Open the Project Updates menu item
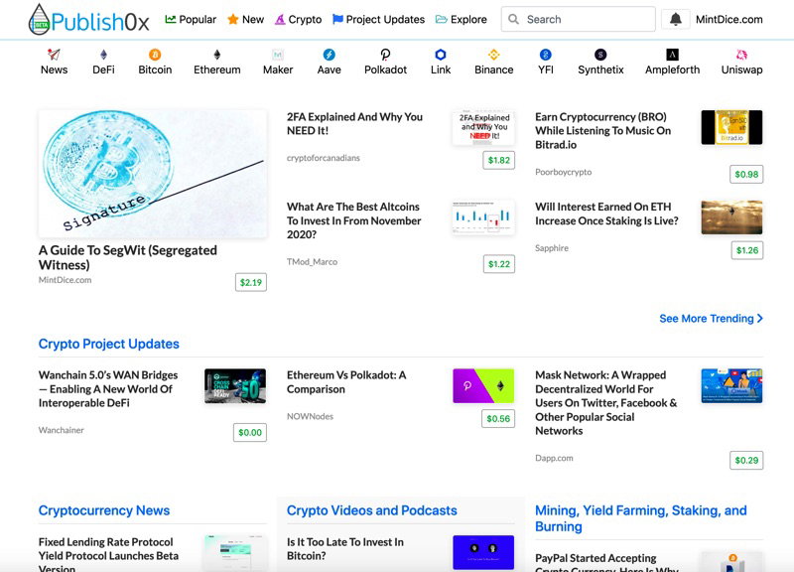Viewport: 794px width, 572px height. pos(378,19)
